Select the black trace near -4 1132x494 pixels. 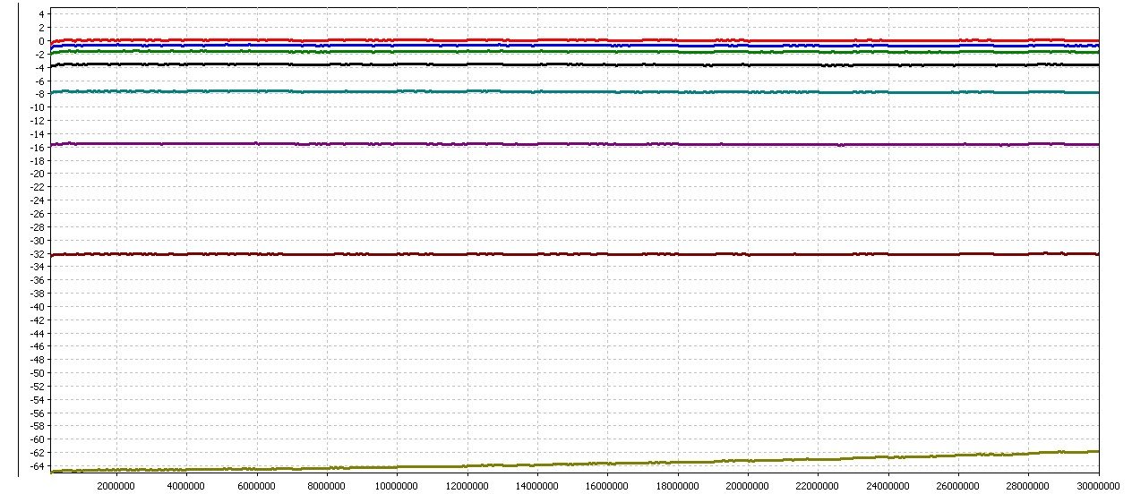[573, 64]
